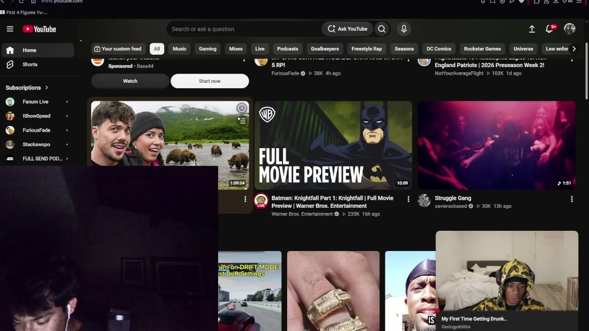The image size is (589, 331).
Task: Select the Universe chip
Action: (x=523, y=49)
